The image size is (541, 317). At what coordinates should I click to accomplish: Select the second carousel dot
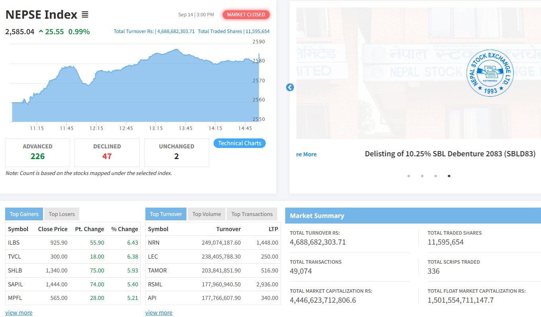[422, 176]
